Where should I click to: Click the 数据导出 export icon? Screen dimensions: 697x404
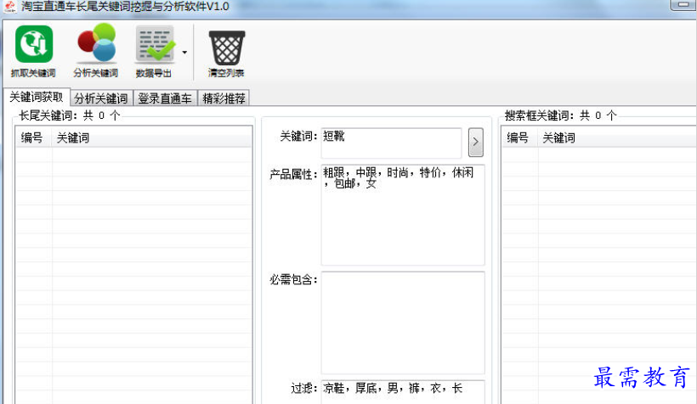pos(155,43)
